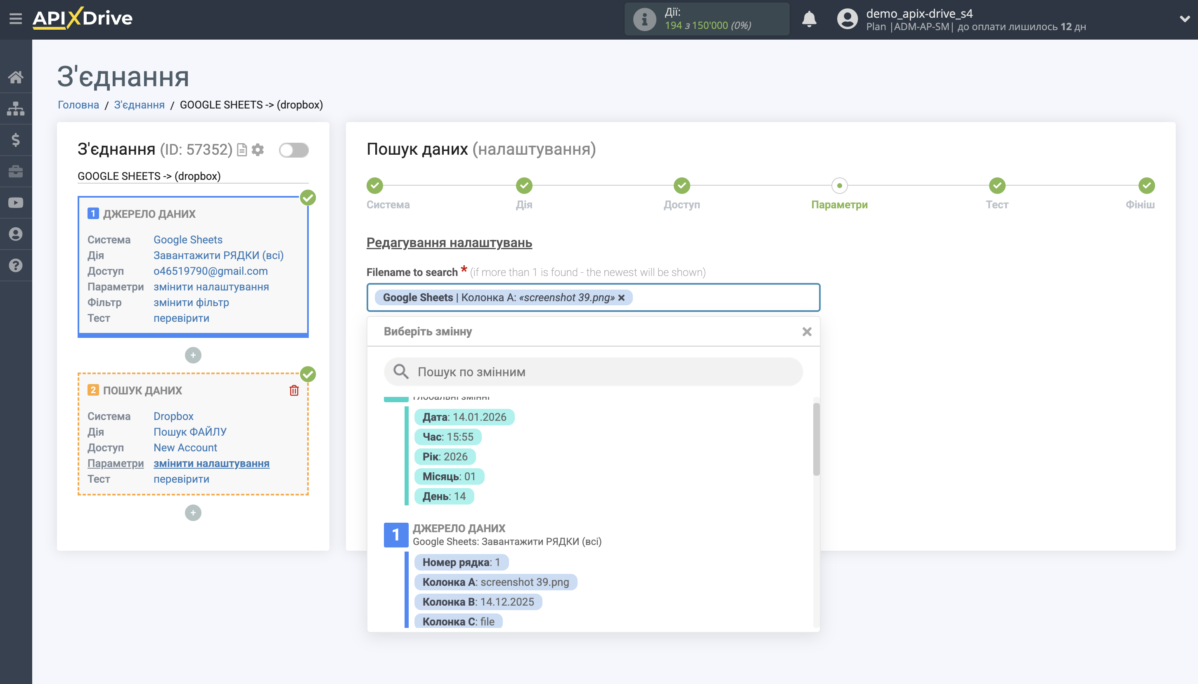This screenshot has width=1198, height=684.
Task: Click змінити фільтр in the data source card
Action: pyautogui.click(x=190, y=302)
